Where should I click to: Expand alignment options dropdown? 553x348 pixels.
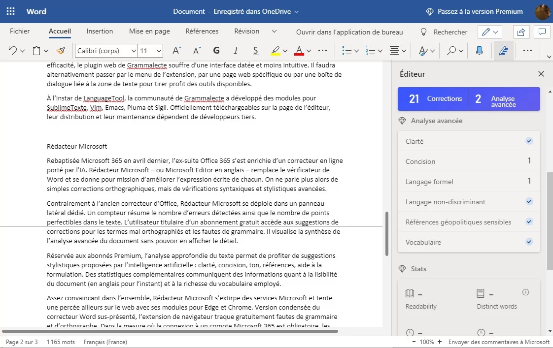click(404, 51)
